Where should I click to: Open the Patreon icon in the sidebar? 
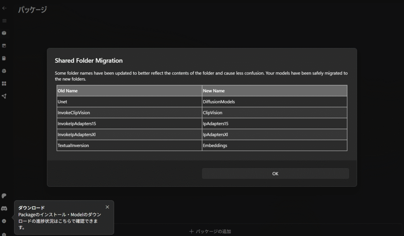click(4, 196)
